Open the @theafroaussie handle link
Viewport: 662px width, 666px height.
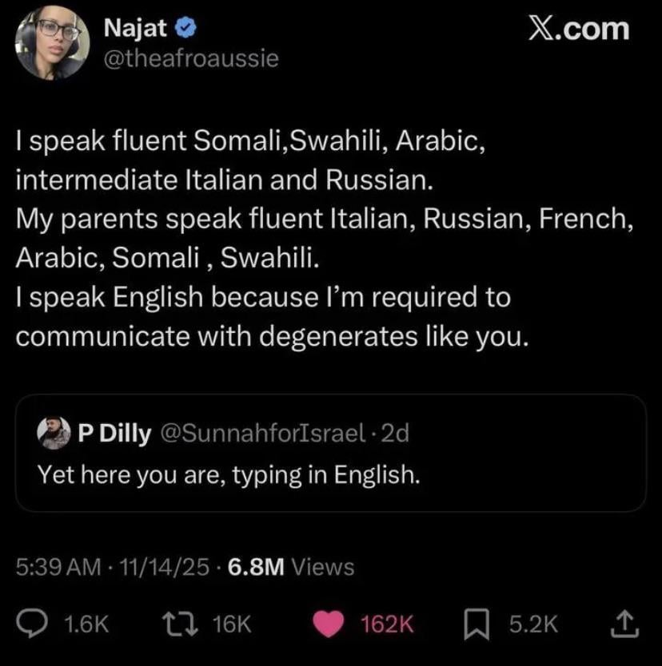[192, 58]
